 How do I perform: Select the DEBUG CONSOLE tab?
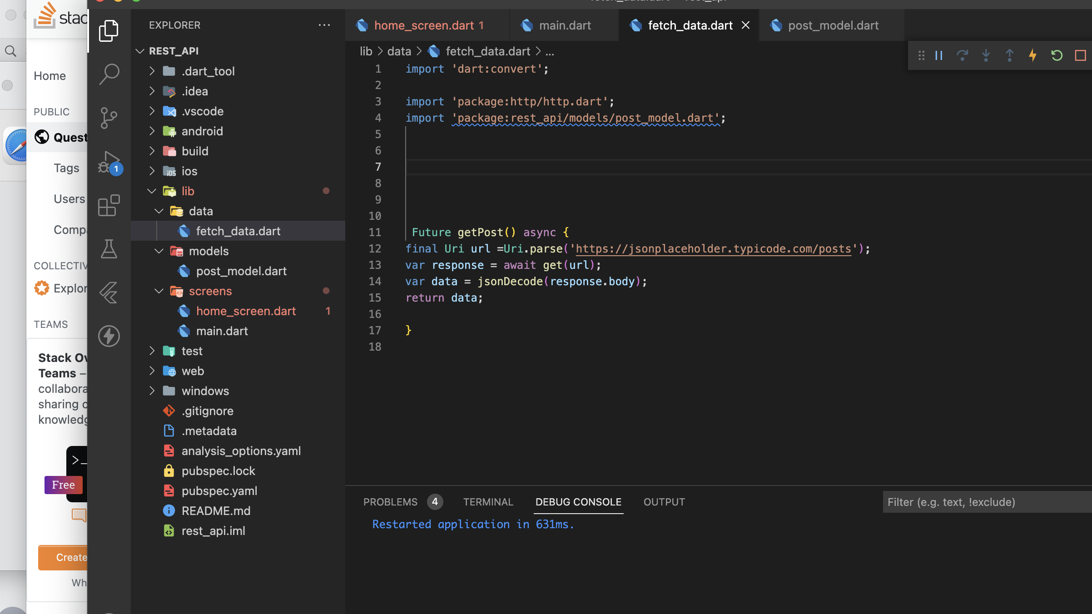(578, 502)
